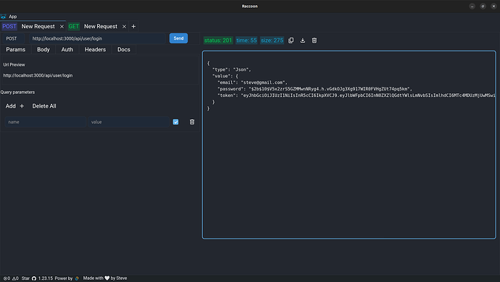500x282 pixels.
Task: Click the request URL input field
Action: 98,38
